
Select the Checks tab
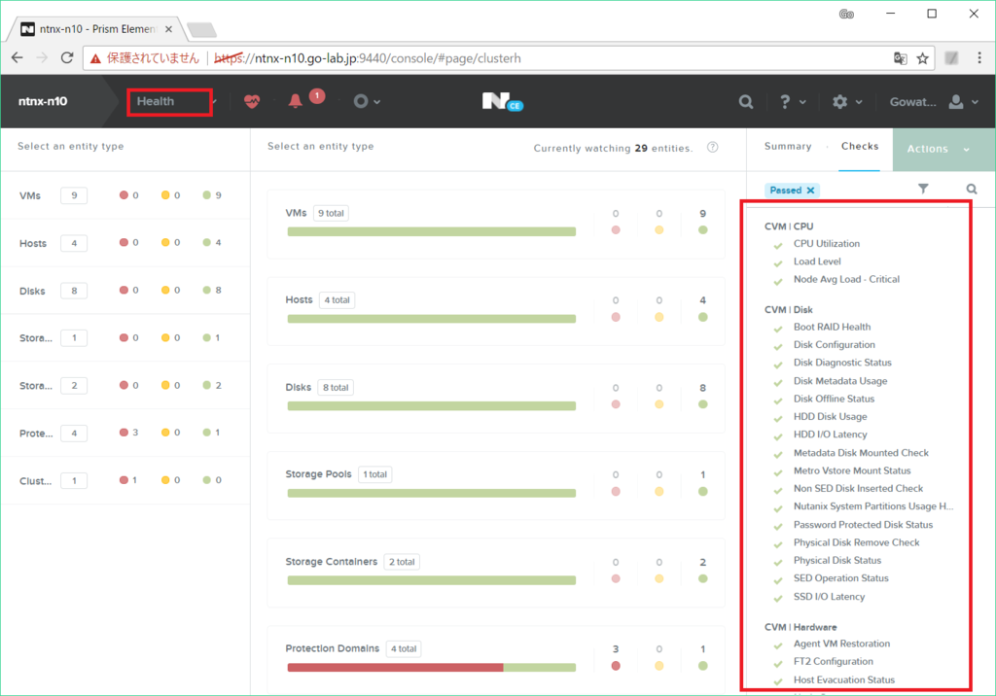pos(860,146)
